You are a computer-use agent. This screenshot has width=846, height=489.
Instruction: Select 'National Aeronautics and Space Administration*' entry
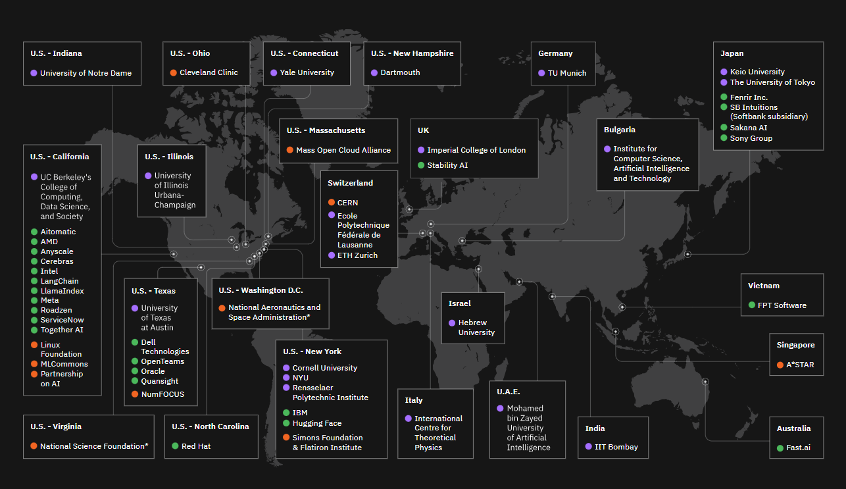click(x=274, y=312)
